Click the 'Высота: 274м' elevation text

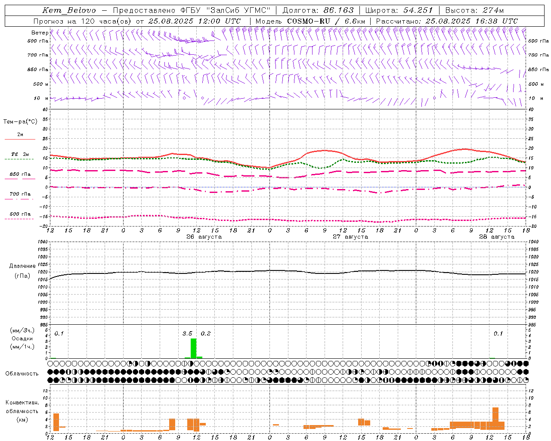coord(474,10)
